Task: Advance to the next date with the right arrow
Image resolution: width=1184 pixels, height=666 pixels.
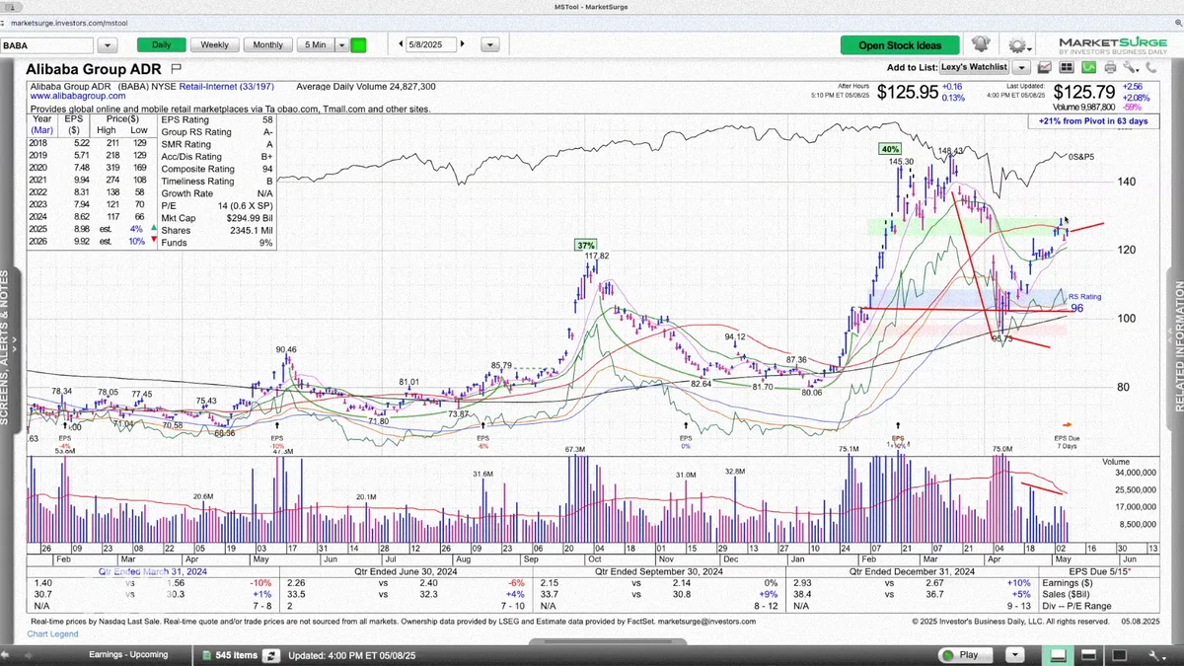Action: 463,44
